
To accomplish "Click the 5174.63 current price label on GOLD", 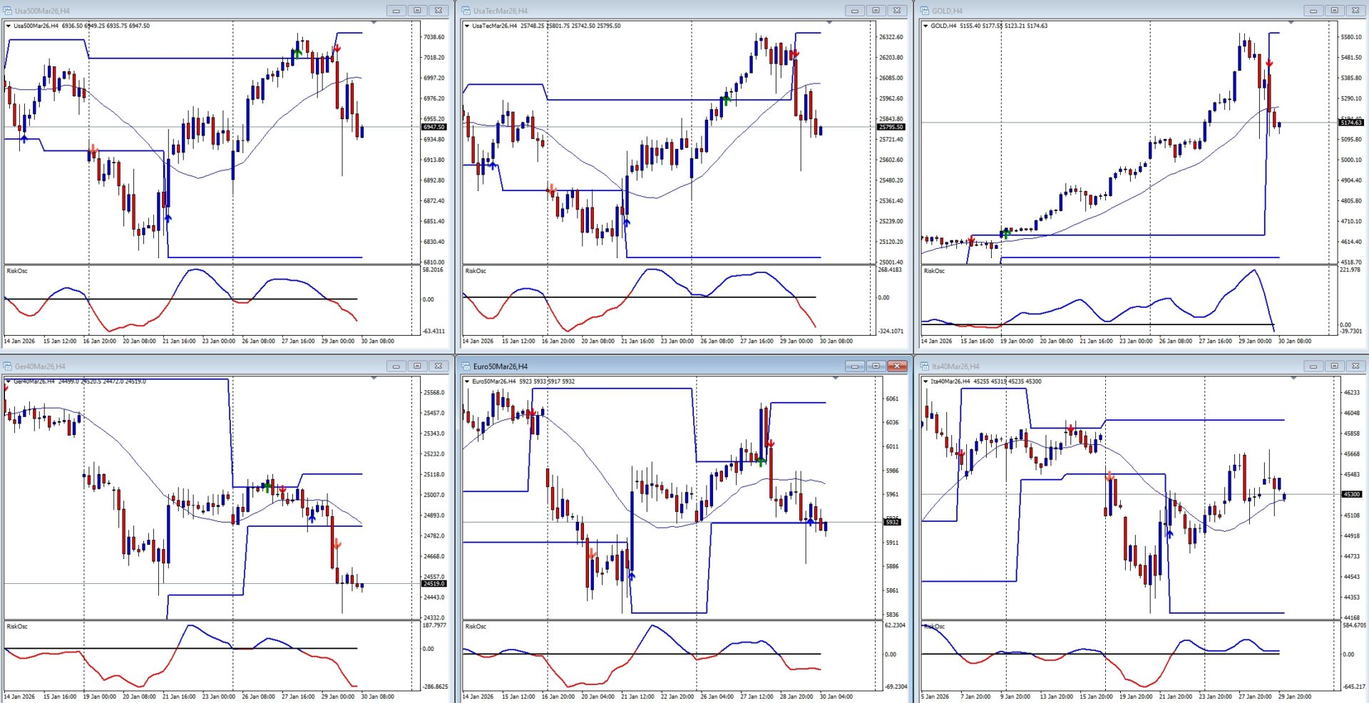I will coord(1350,123).
